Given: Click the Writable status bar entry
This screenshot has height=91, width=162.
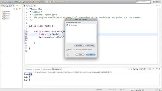Looking at the screenshot, I should coord(100,90).
